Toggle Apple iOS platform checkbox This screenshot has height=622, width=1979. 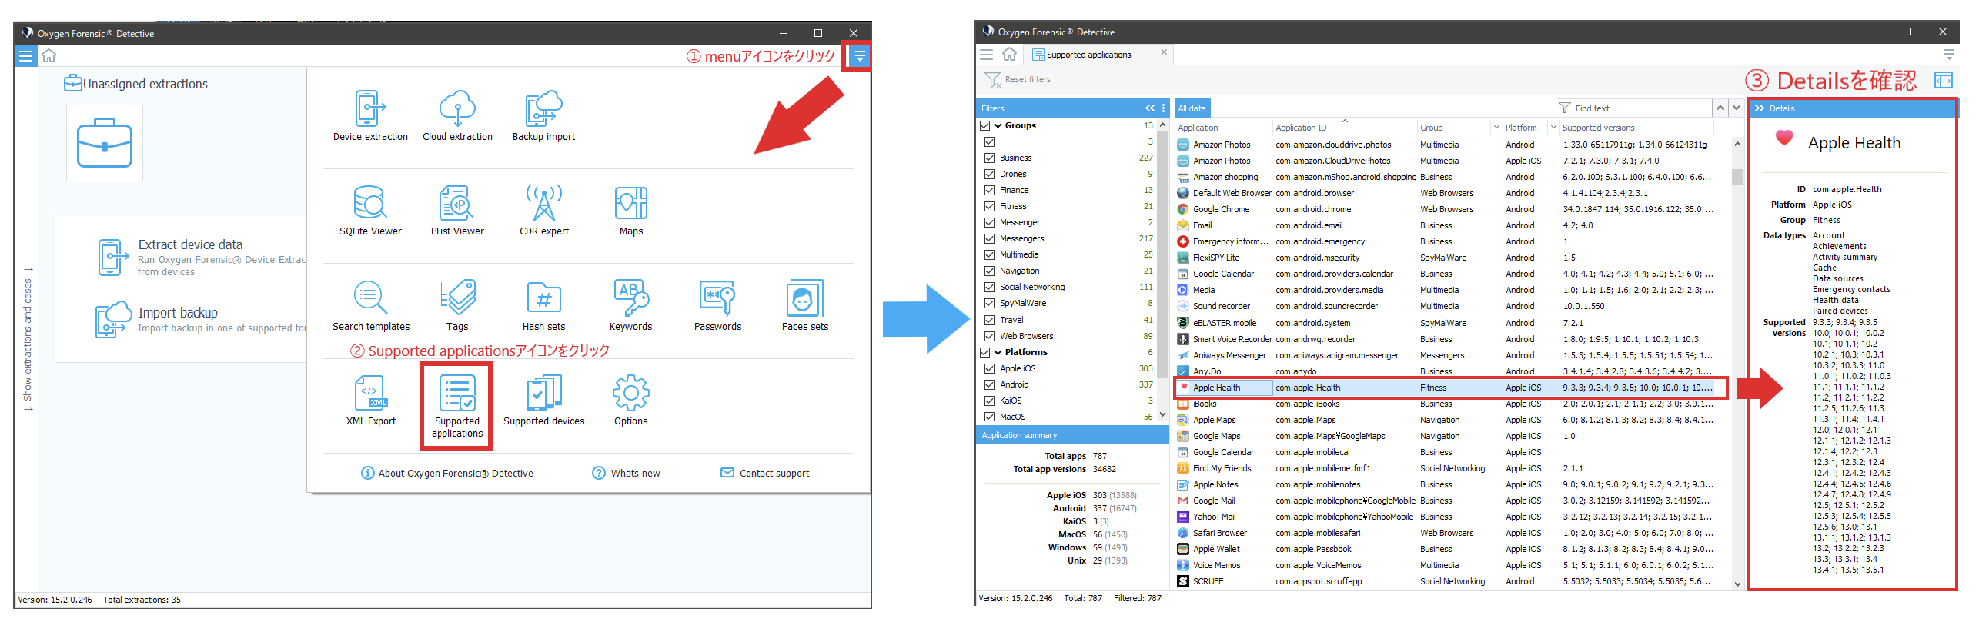tap(990, 368)
